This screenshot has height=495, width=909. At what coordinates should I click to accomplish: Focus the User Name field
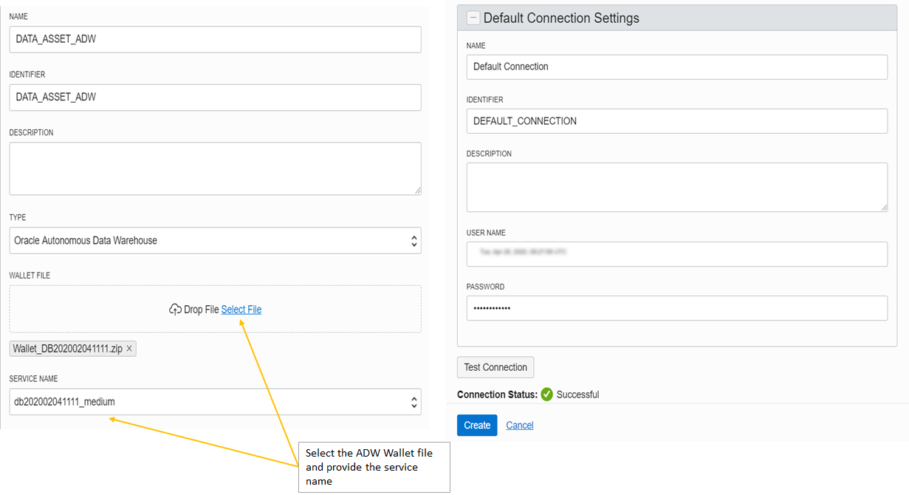point(676,253)
